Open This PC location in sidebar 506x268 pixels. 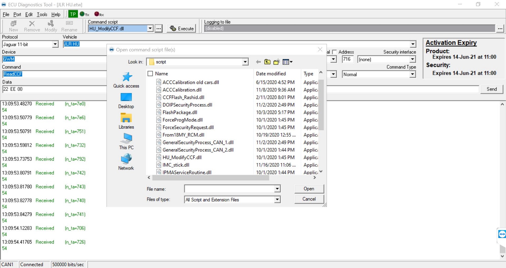point(126,141)
